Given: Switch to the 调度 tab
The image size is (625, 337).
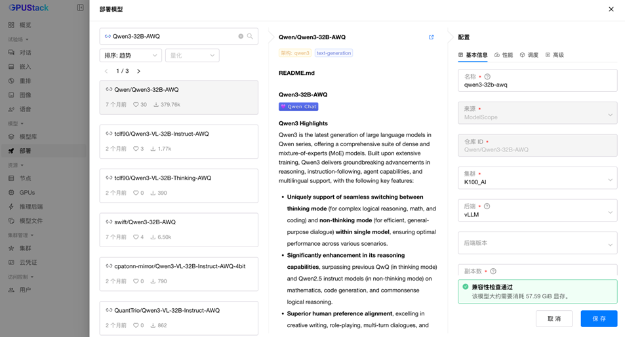Looking at the screenshot, I should (529, 55).
